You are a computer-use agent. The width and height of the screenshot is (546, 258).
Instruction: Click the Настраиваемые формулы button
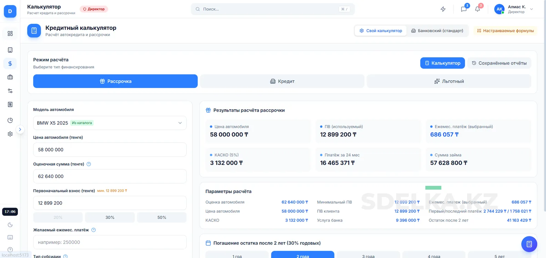505,31
